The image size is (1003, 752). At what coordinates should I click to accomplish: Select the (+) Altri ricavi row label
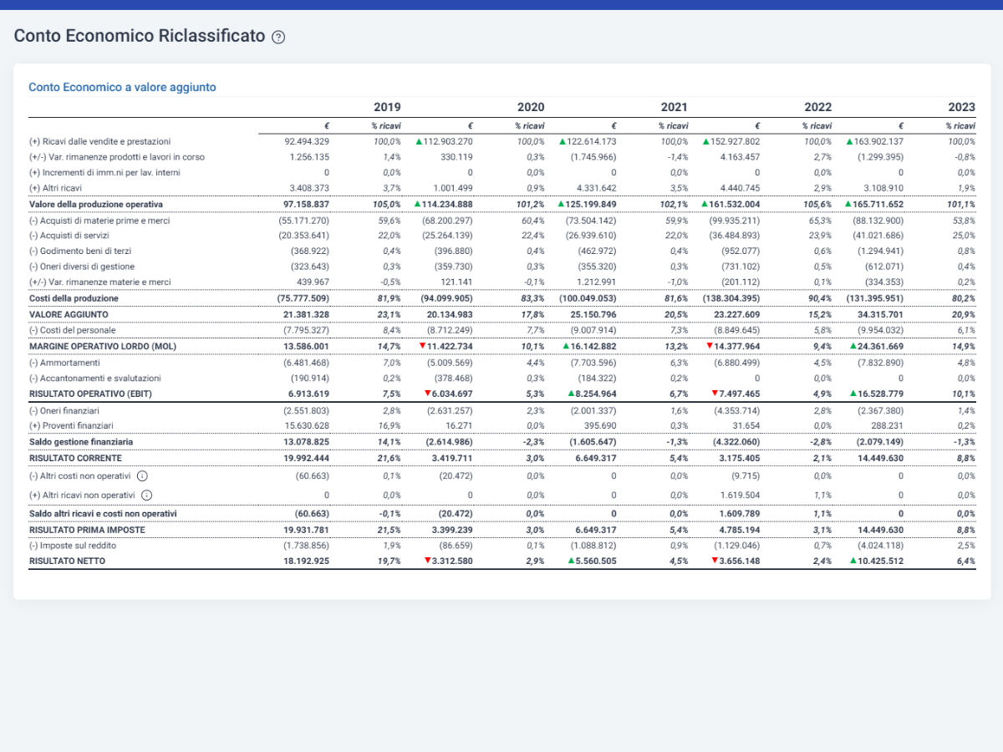[x=55, y=189]
